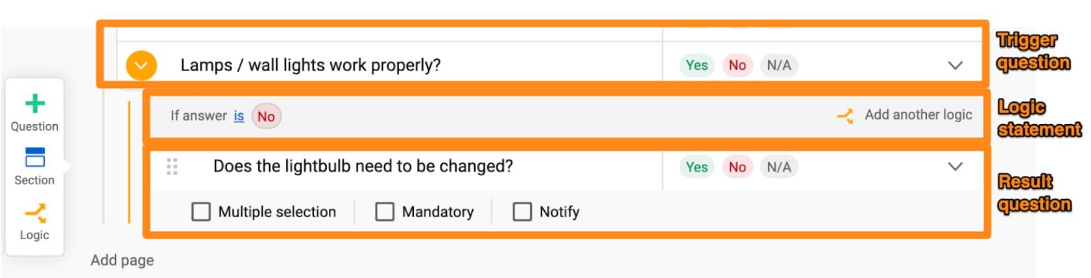Viewport: 1091px width, 278px height.
Task: Click the branch icon beside Add another logic
Action: pyautogui.click(x=845, y=116)
